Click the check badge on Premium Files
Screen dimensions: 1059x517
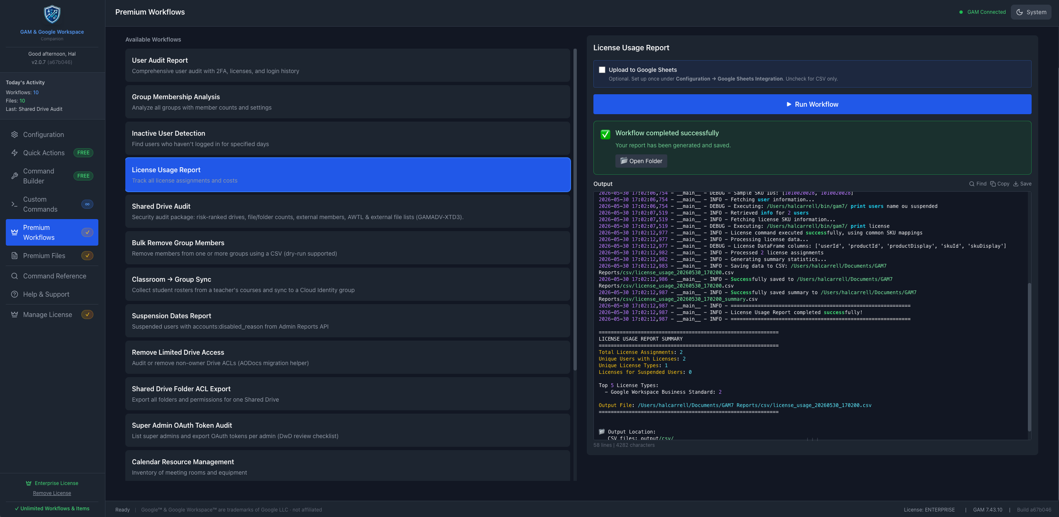click(x=87, y=256)
